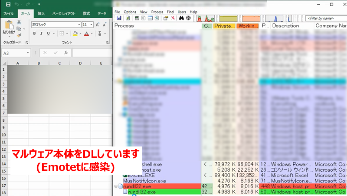Screen dimensions: 347x196
Task: Toggle Show Process Tree toolbar icon
Action: click(x=144, y=18)
